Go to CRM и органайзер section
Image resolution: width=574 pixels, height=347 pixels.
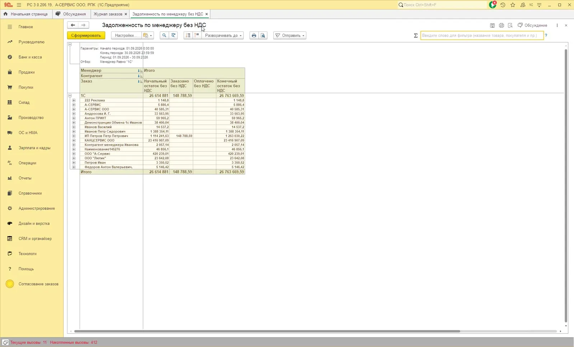pos(35,238)
